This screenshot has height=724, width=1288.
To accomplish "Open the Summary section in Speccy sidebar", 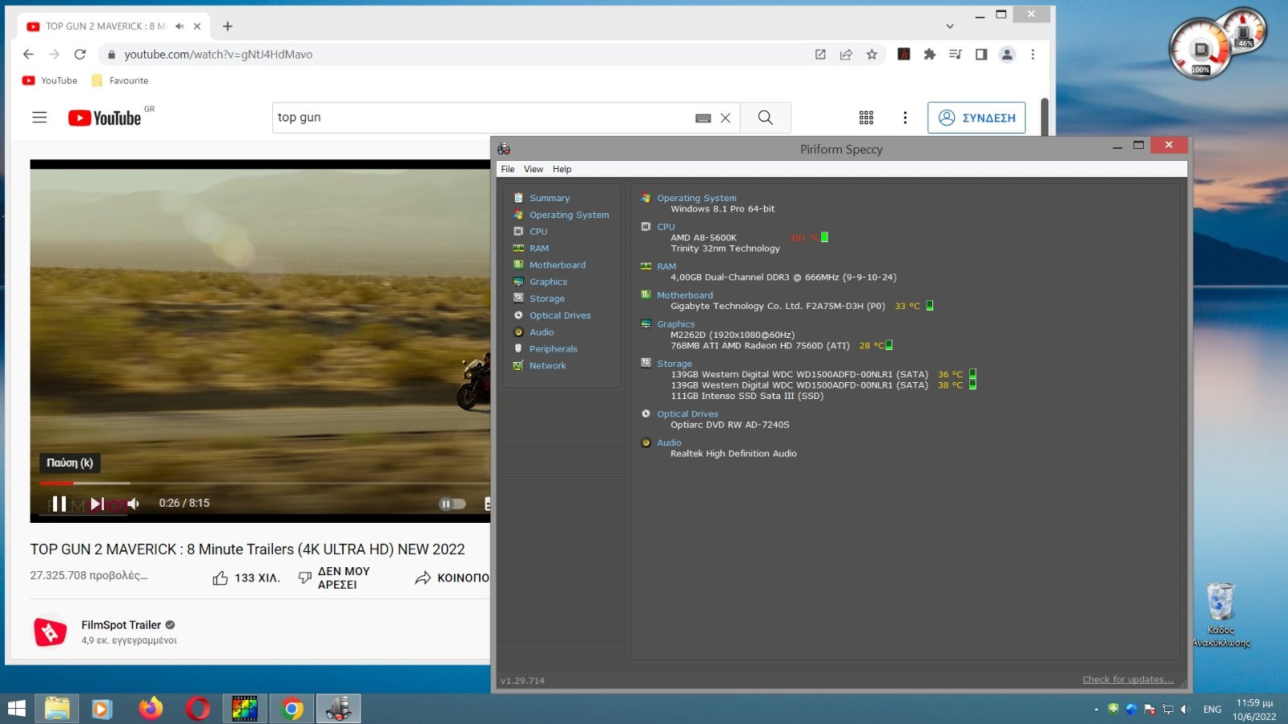I will click(549, 198).
